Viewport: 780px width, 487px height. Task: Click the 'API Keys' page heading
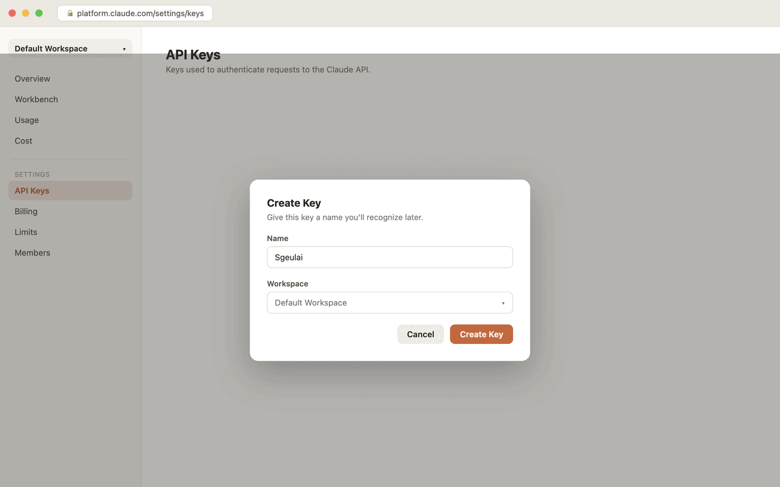point(193,55)
